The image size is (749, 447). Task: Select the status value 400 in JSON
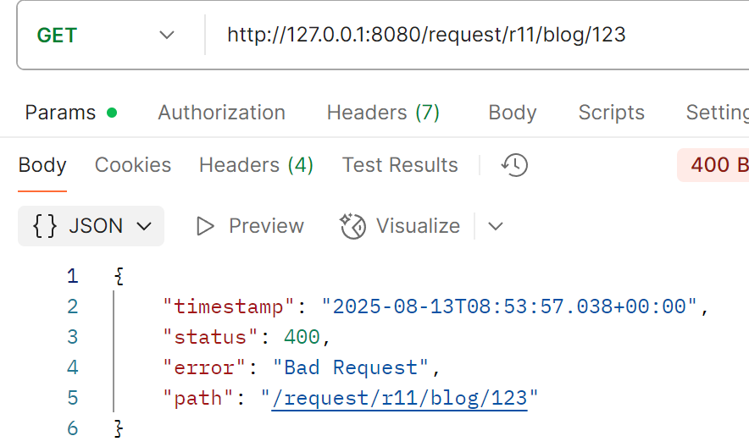click(302, 337)
